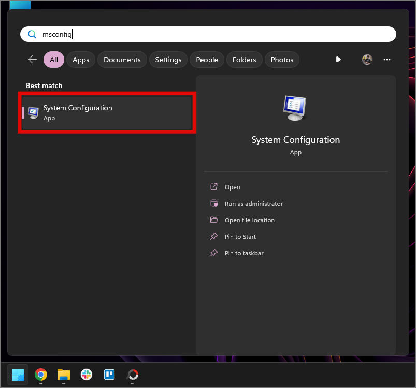Open Google Chrome from the taskbar
This screenshot has width=416, height=388.
41,375
